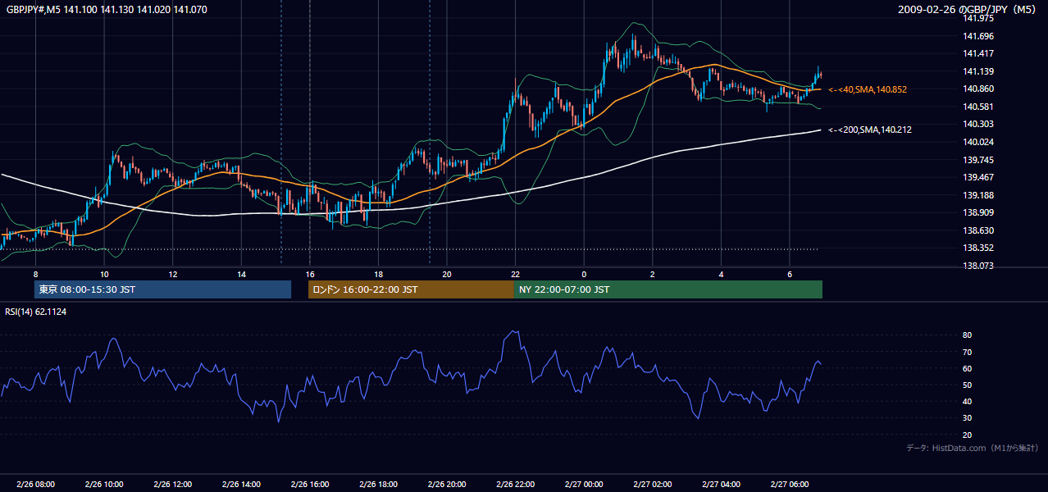
Task: Click hour label 14 on price chart axis
Action: click(241, 273)
